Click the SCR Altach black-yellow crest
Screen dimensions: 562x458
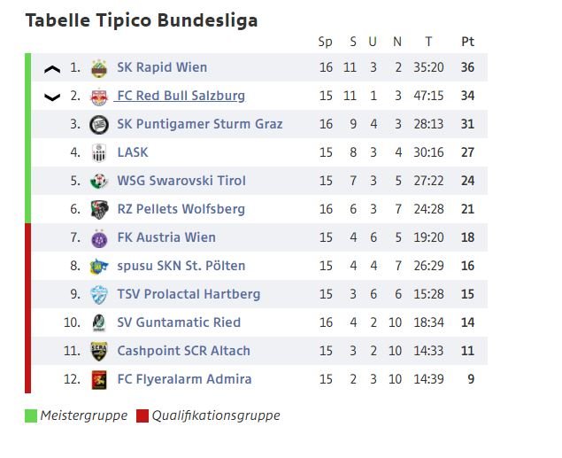tap(99, 351)
